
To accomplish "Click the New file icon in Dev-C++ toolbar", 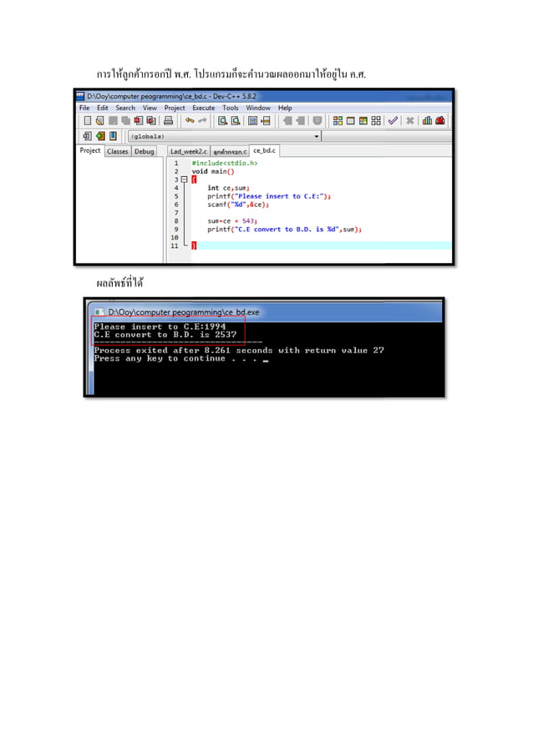I will click(88, 120).
